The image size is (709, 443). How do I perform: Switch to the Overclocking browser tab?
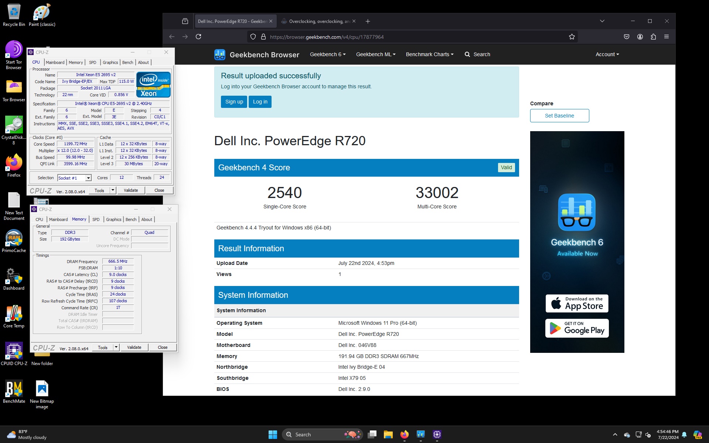(318, 21)
